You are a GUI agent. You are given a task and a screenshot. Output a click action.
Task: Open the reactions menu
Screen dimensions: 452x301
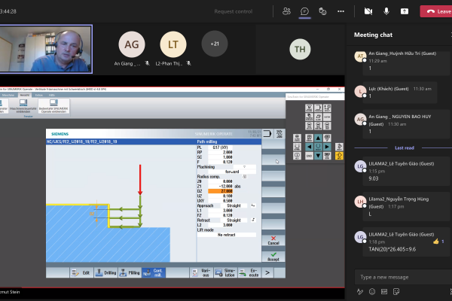322,11
